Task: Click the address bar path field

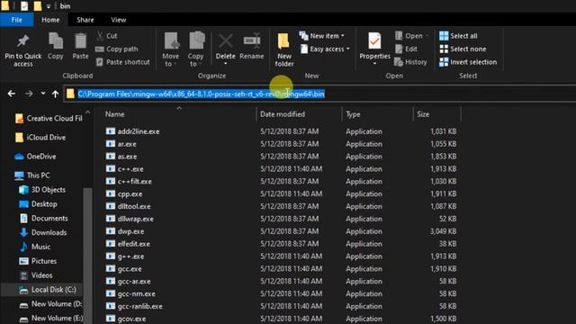Action: coord(319,94)
